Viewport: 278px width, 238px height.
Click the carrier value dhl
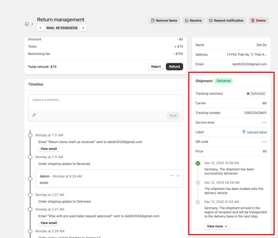pos(264,103)
